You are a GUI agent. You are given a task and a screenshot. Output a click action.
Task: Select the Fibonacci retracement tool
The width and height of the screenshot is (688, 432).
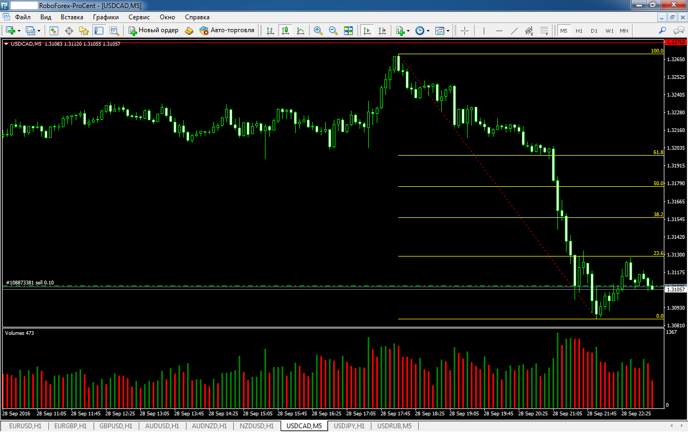coord(544,31)
